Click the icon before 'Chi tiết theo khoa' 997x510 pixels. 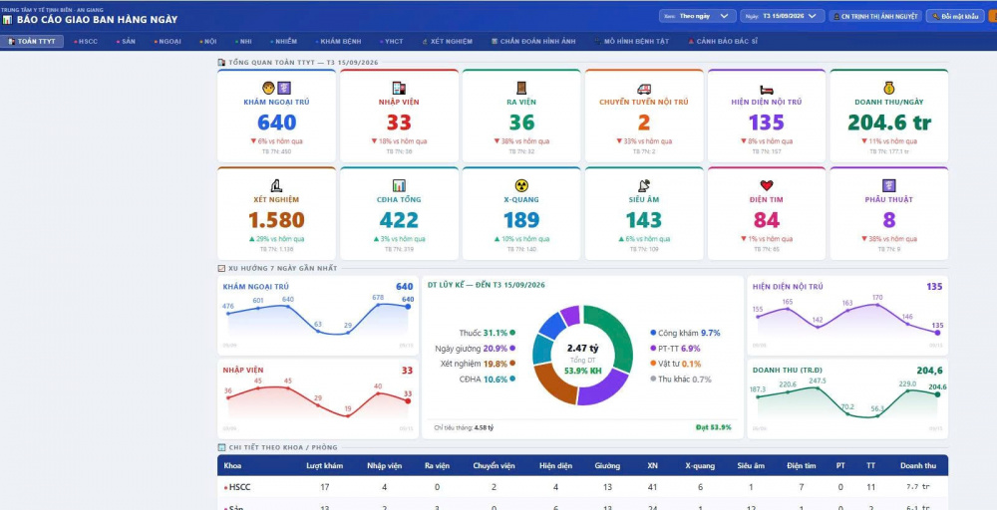(221, 447)
